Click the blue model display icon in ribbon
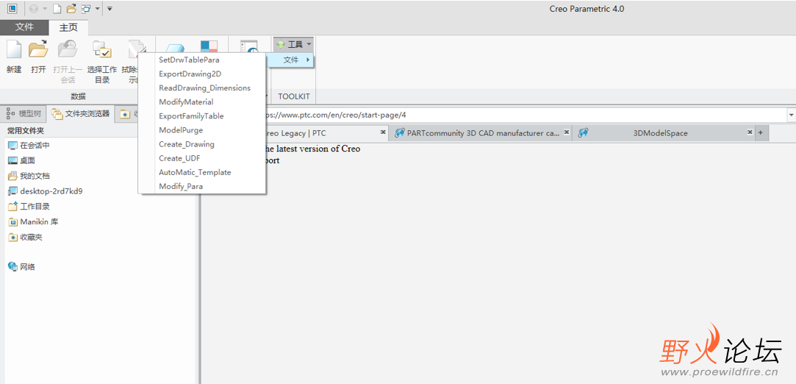Screen dimensions: 796x384 175,47
